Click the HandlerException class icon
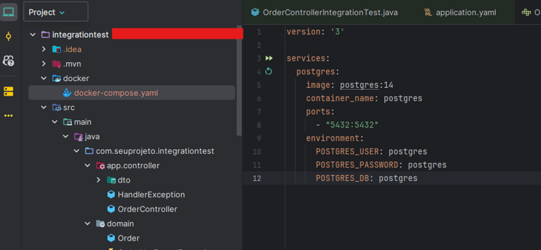Image resolution: width=541 pixels, height=250 pixels. coord(111,195)
